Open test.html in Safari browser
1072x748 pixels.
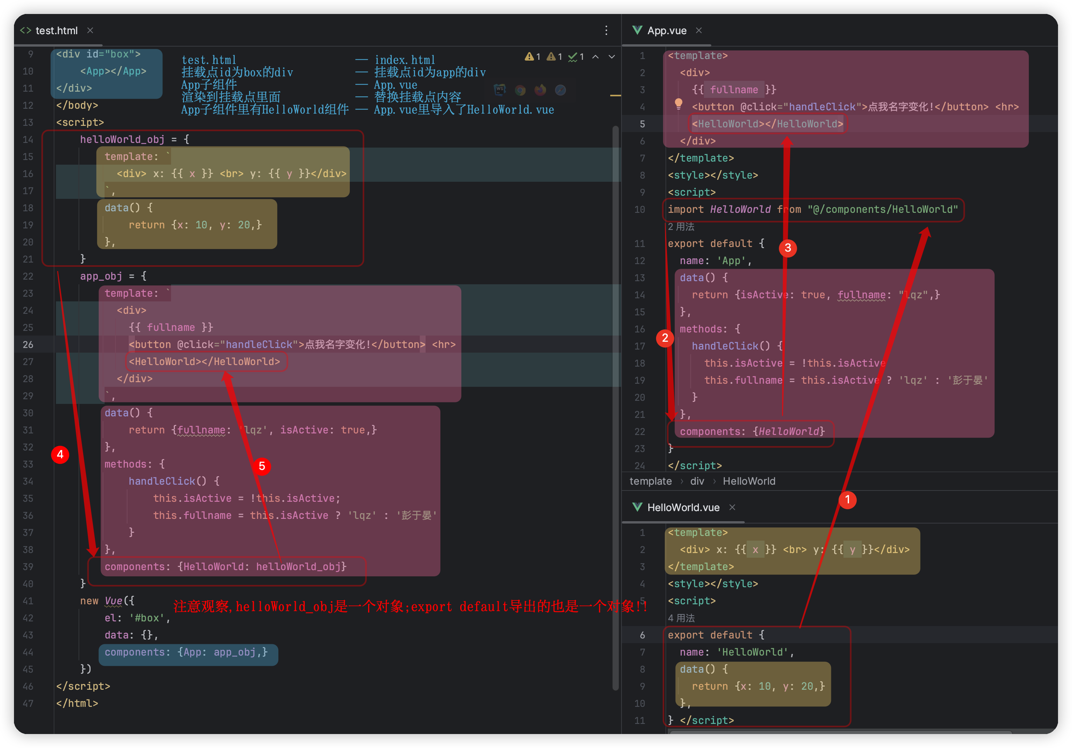coord(560,90)
